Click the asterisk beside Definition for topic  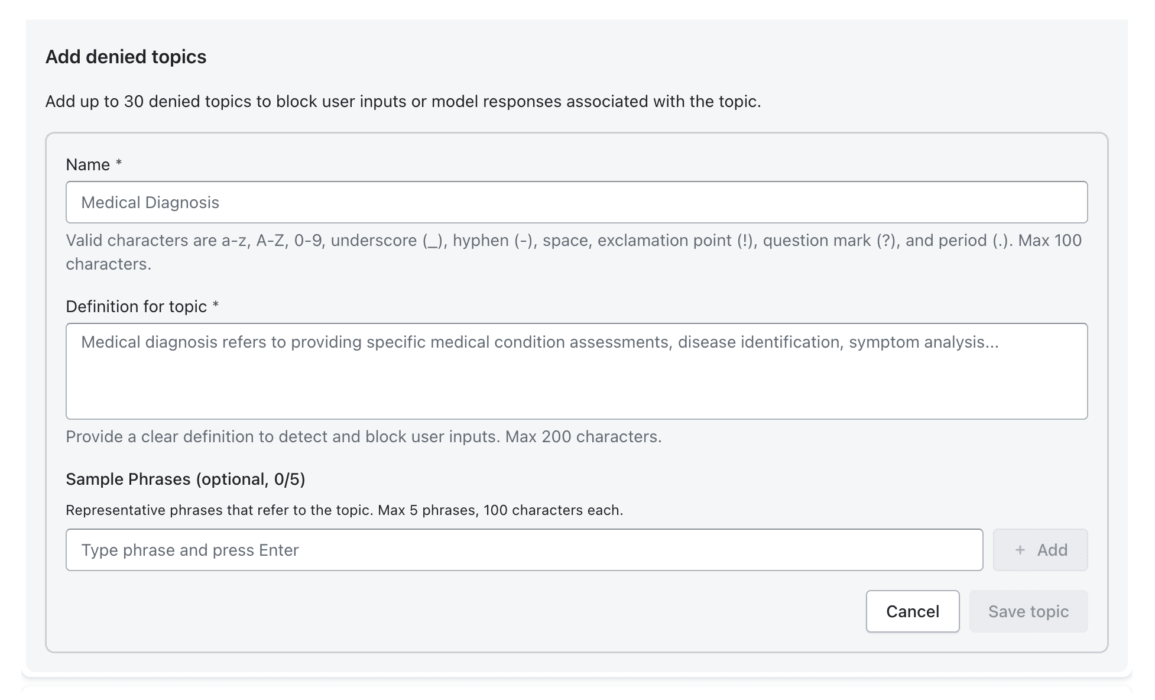216,304
